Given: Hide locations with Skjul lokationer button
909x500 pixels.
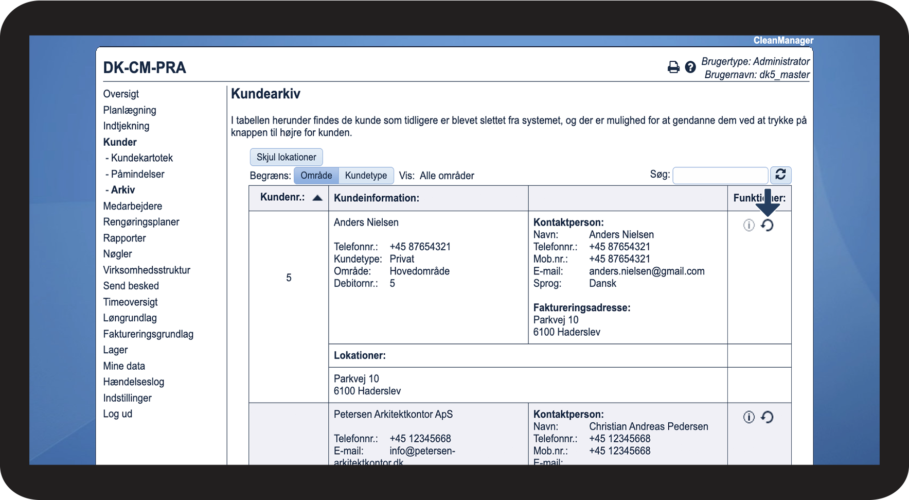Looking at the screenshot, I should [286, 157].
